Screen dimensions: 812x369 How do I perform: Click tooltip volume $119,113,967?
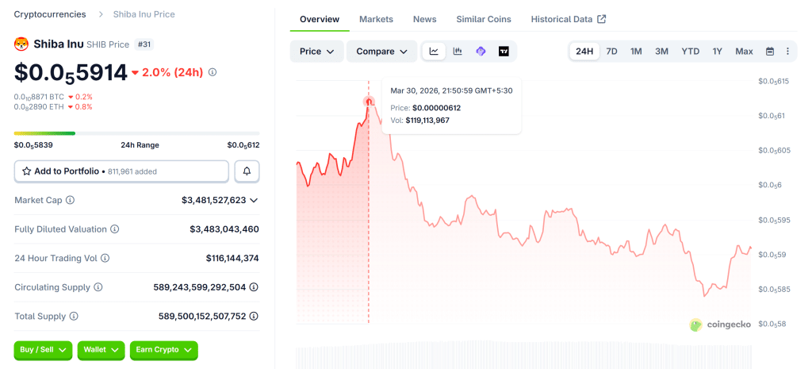coord(427,121)
